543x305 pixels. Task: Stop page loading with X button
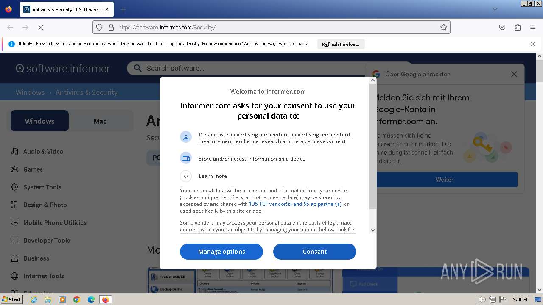point(41,27)
